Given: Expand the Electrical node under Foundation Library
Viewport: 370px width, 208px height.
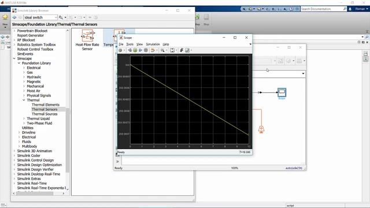Looking at the screenshot, I should click(24, 68).
